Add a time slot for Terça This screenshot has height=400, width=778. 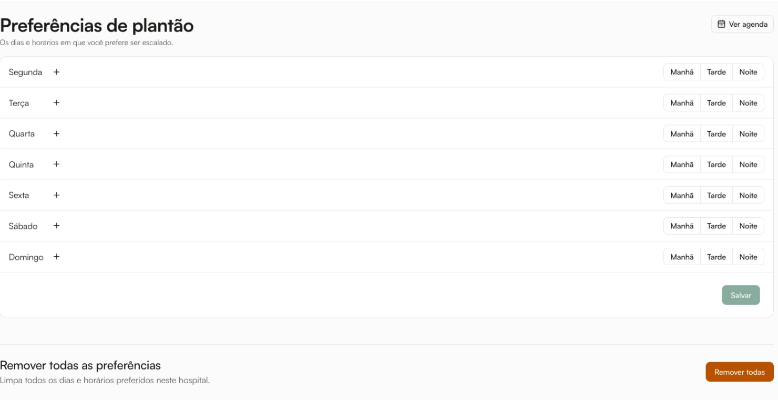56,103
